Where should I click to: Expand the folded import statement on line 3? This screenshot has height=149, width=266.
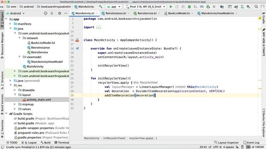click(99, 27)
